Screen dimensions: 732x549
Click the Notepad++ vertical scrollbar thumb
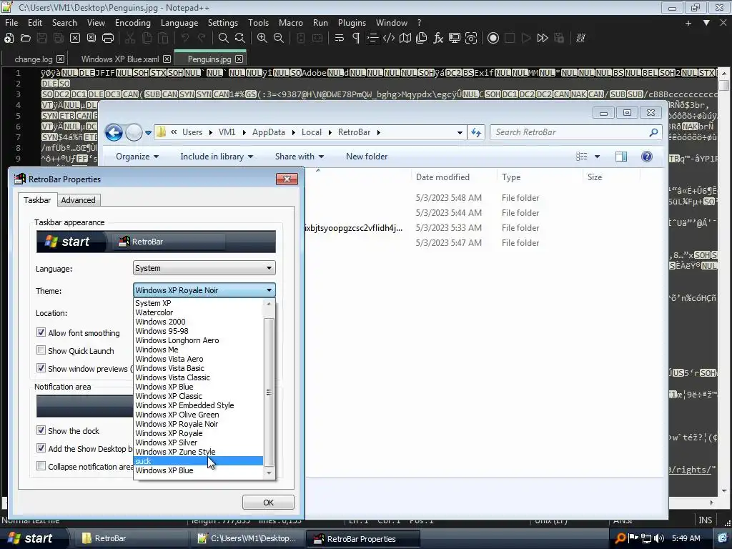[x=723, y=86]
